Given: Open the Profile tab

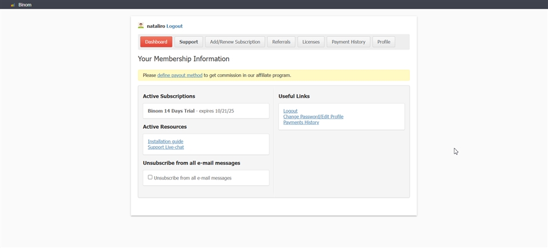Looking at the screenshot, I should [384, 42].
